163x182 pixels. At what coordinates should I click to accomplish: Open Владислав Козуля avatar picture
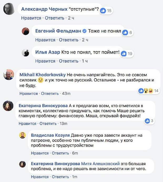[x=22, y=135]
